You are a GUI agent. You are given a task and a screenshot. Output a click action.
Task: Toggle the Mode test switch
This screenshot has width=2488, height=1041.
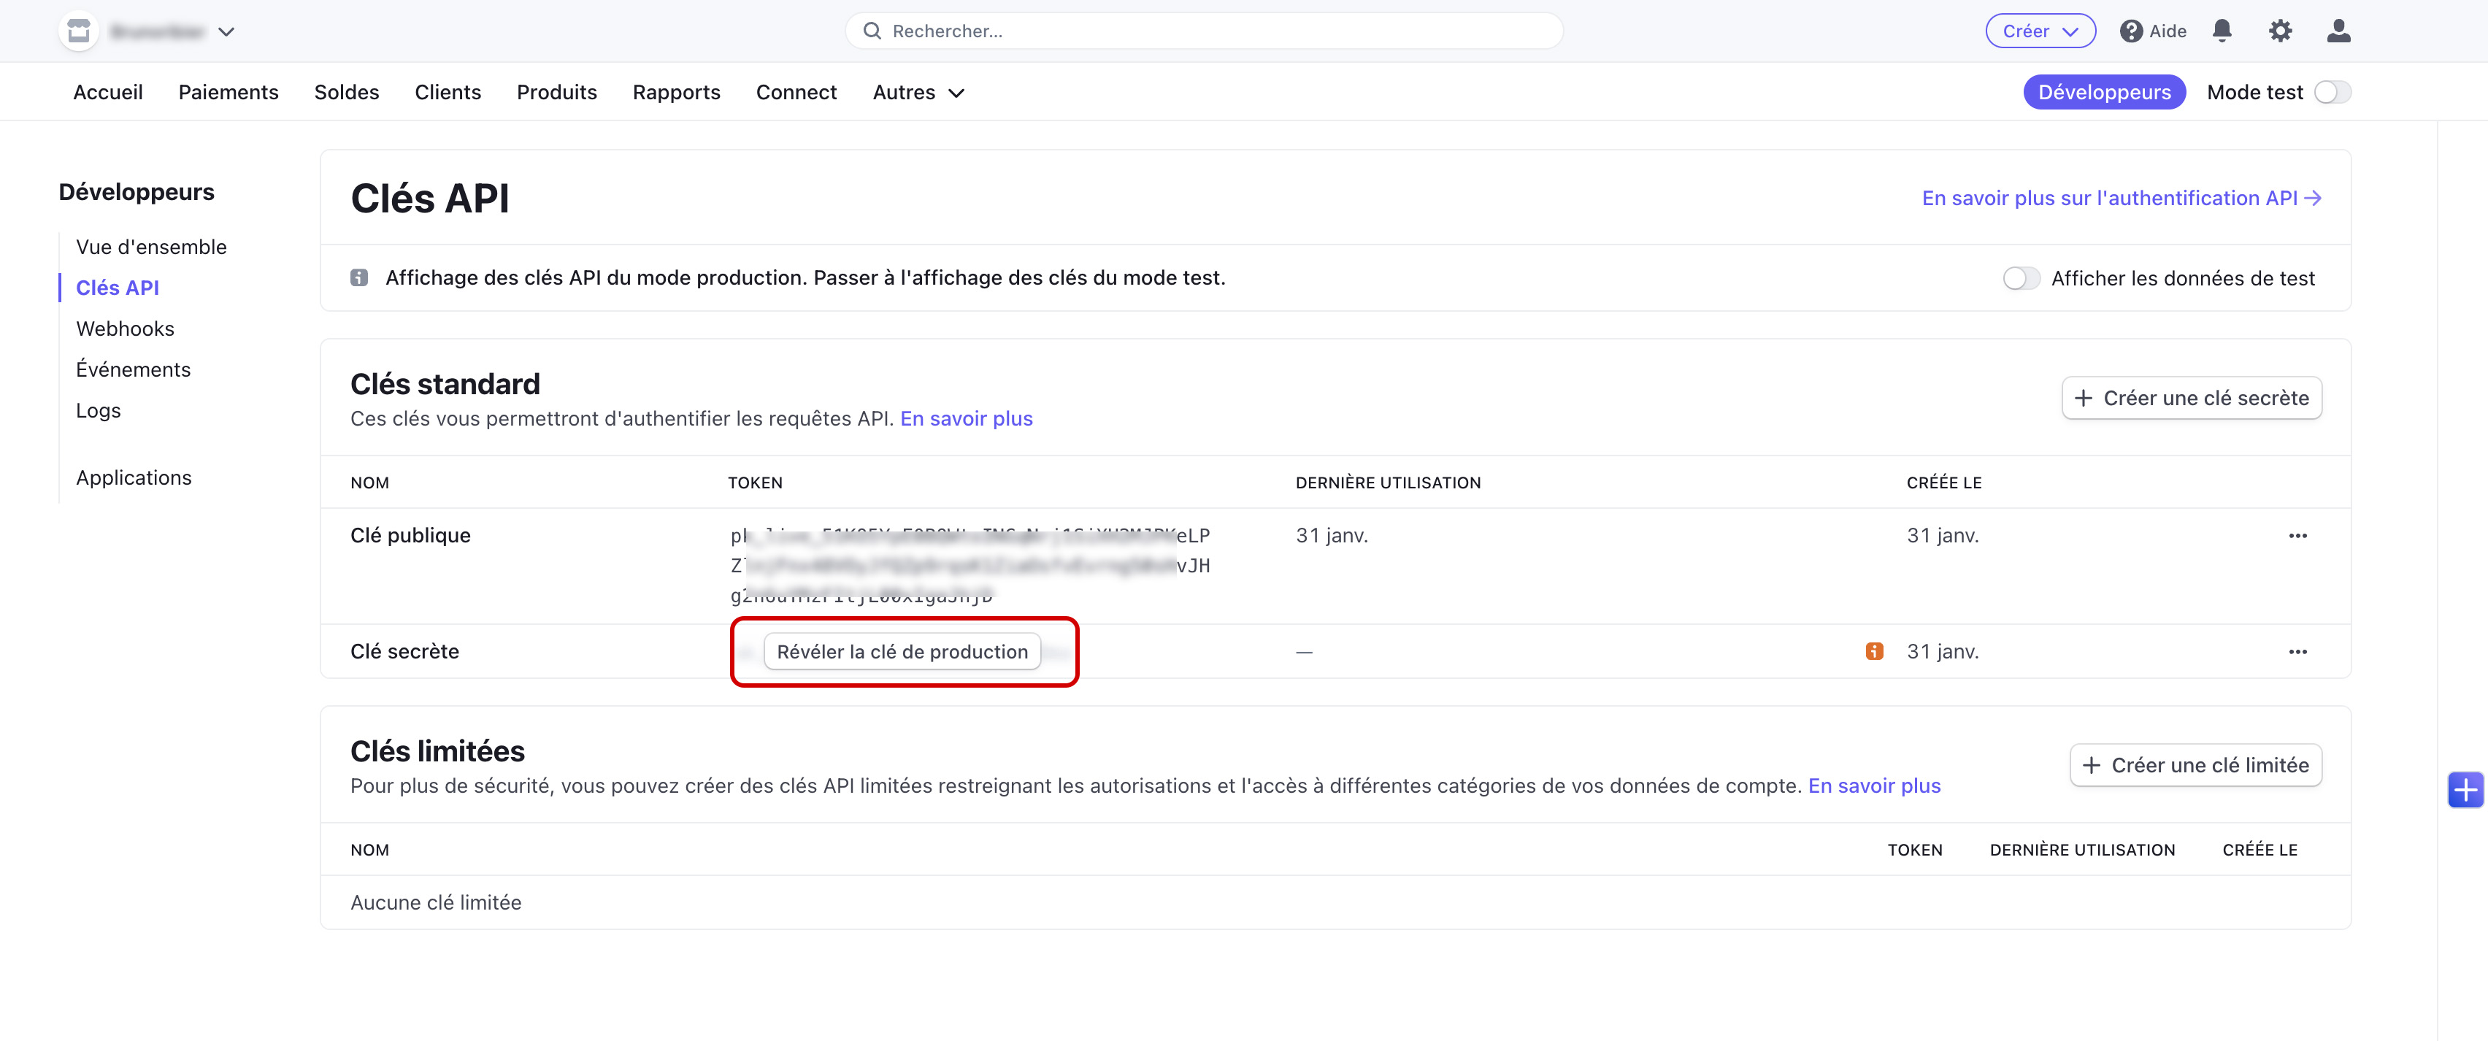click(x=2332, y=93)
